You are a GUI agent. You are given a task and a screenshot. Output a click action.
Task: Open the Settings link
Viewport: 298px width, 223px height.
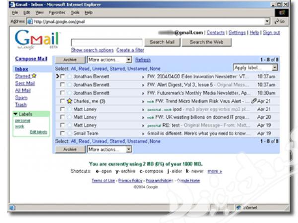pos(237,33)
